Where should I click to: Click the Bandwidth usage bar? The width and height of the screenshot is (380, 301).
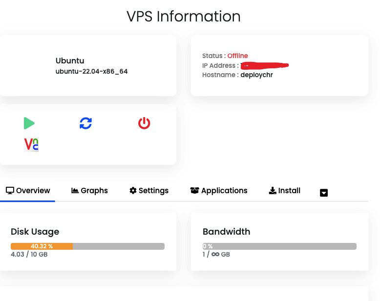pos(279,246)
